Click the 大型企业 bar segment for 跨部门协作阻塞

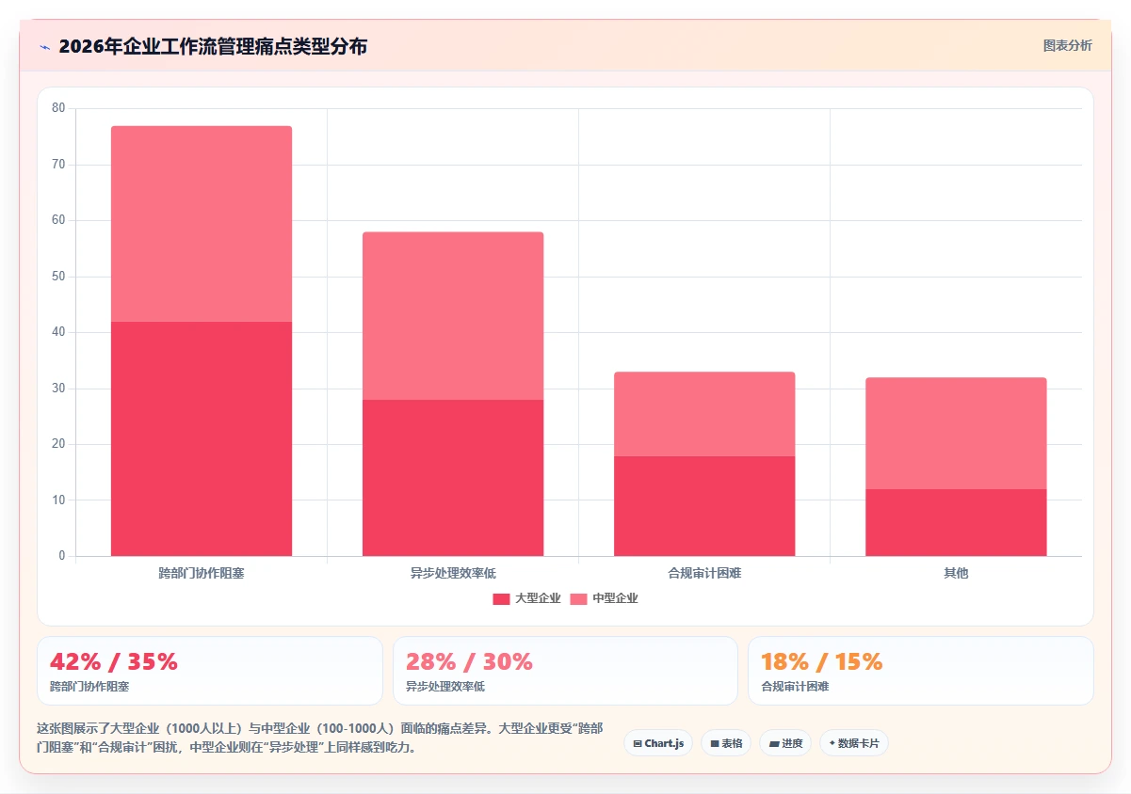click(x=202, y=438)
